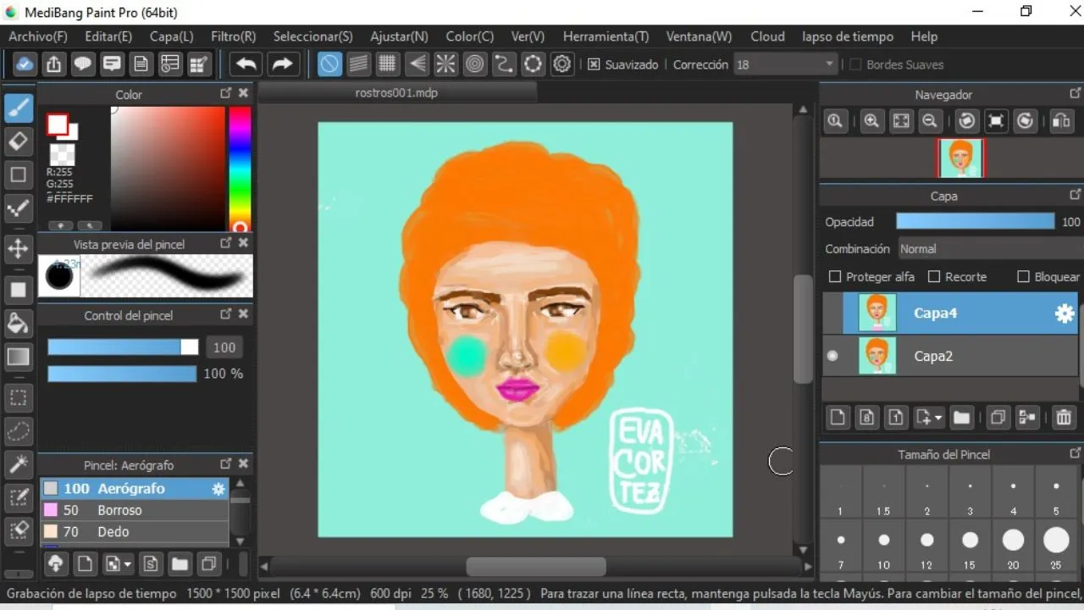1084x610 pixels.
Task: Check Bloquear layer option
Action: coord(1023,277)
